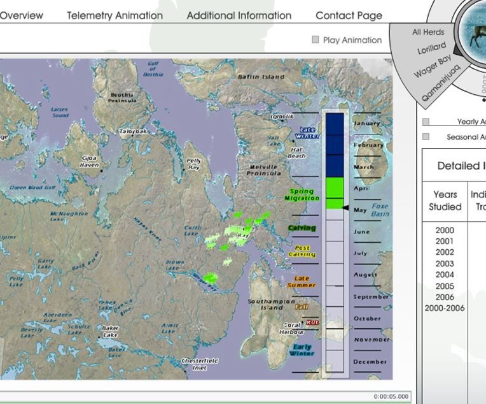Click the Taloyoak map label
The height and width of the screenshot is (404, 486).
133,131
